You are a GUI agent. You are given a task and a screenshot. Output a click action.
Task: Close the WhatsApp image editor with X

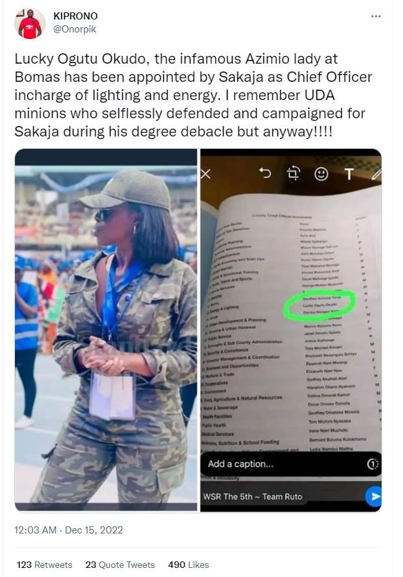pyautogui.click(x=205, y=173)
